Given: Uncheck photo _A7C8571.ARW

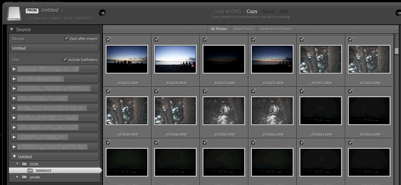Looking at the screenshot, I should click(302, 39).
